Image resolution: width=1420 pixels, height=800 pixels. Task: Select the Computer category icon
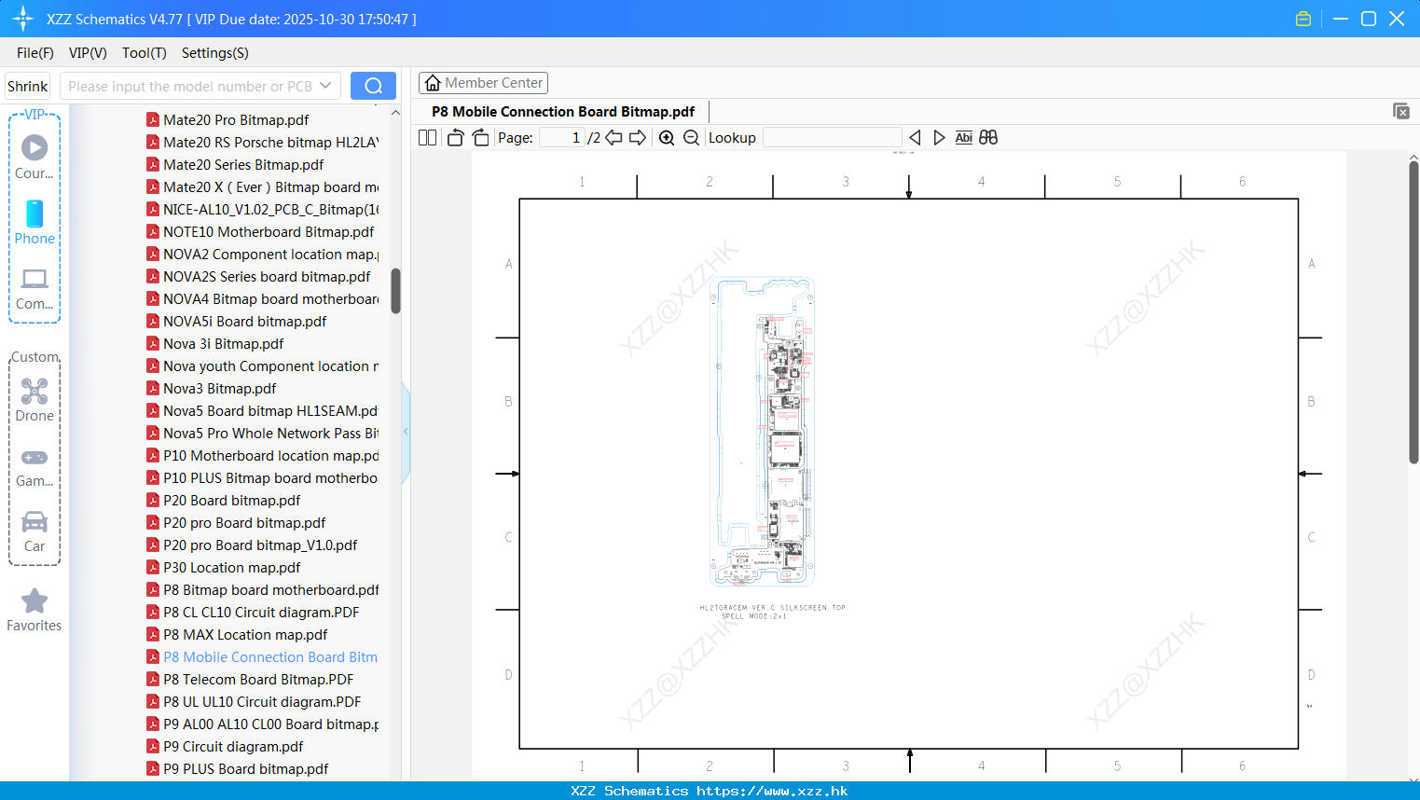34,288
